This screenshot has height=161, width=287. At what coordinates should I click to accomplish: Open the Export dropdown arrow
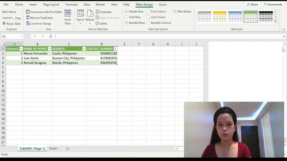[x=80, y=24]
